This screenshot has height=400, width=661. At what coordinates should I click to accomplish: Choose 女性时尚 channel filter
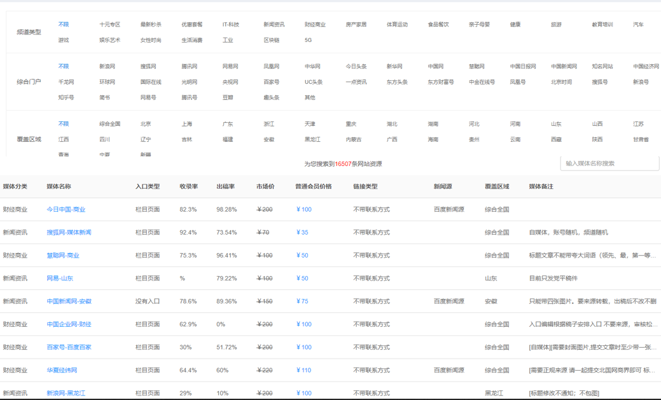click(x=151, y=40)
